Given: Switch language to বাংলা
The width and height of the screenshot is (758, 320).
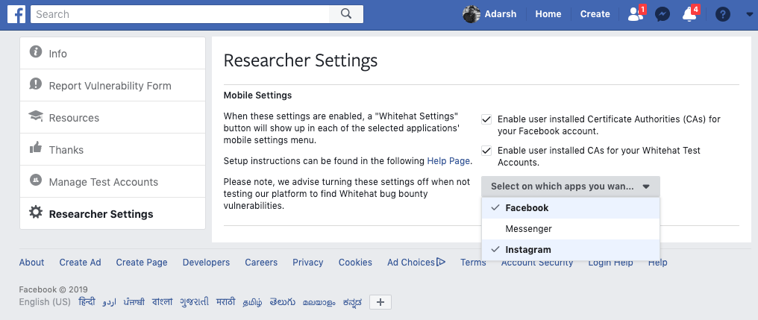Looking at the screenshot, I should pos(163,302).
